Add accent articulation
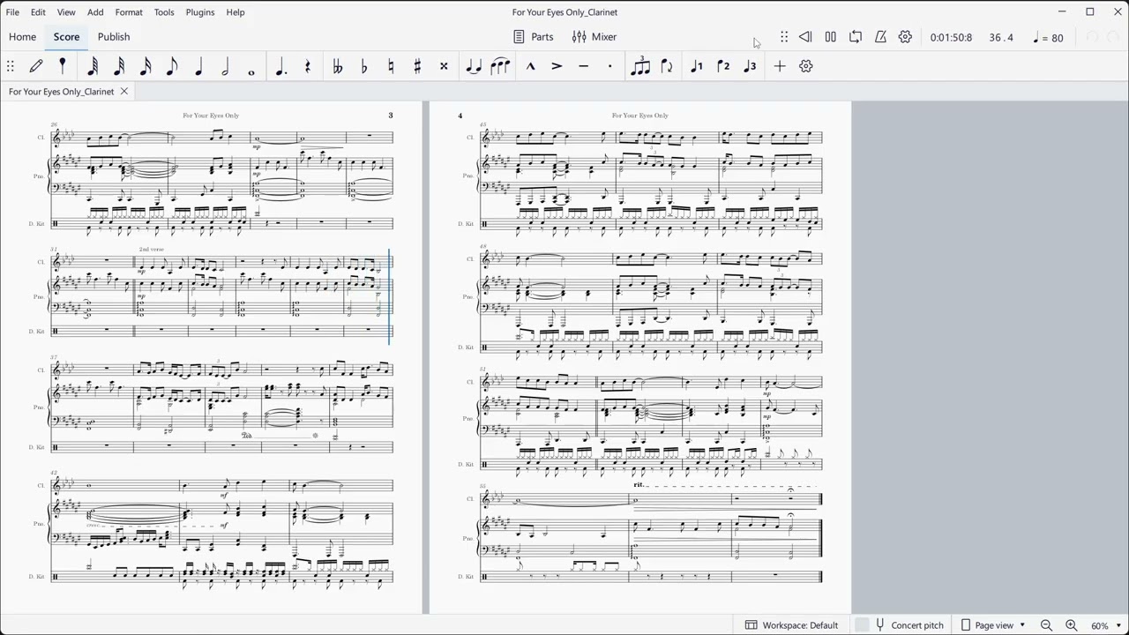Viewport: 1129px width, 635px height. (x=557, y=66)
